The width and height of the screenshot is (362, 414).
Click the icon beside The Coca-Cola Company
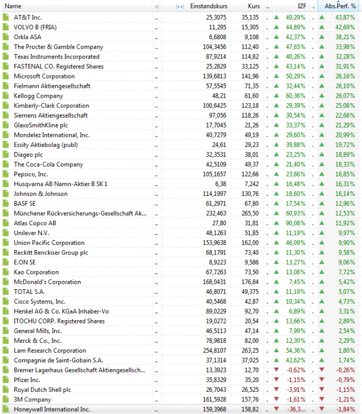pos(6,164)
